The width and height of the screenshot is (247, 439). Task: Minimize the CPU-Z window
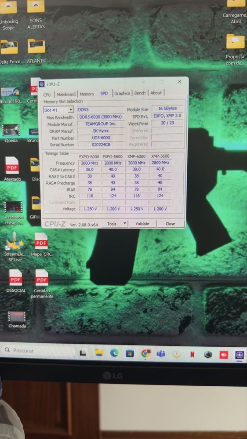144,82
